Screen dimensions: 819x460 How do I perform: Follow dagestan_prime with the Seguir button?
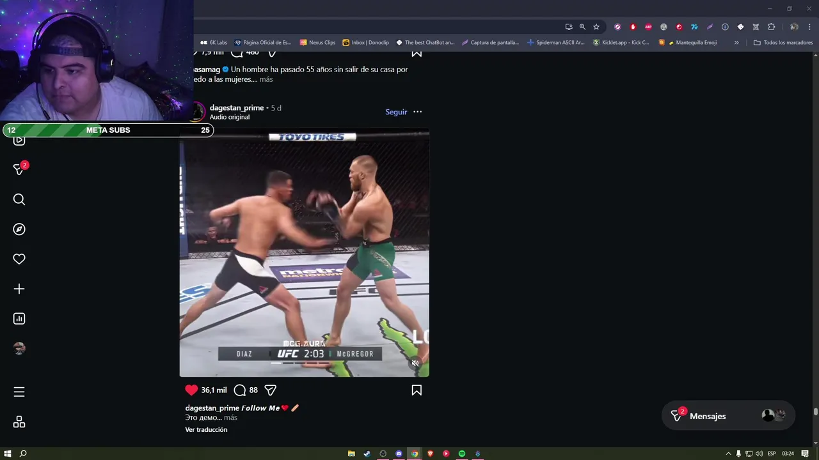[396, 112]
